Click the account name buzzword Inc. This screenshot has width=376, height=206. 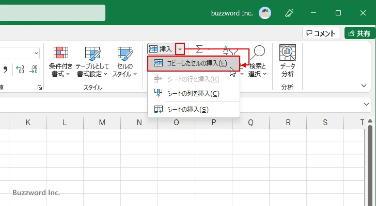(232, 13)
